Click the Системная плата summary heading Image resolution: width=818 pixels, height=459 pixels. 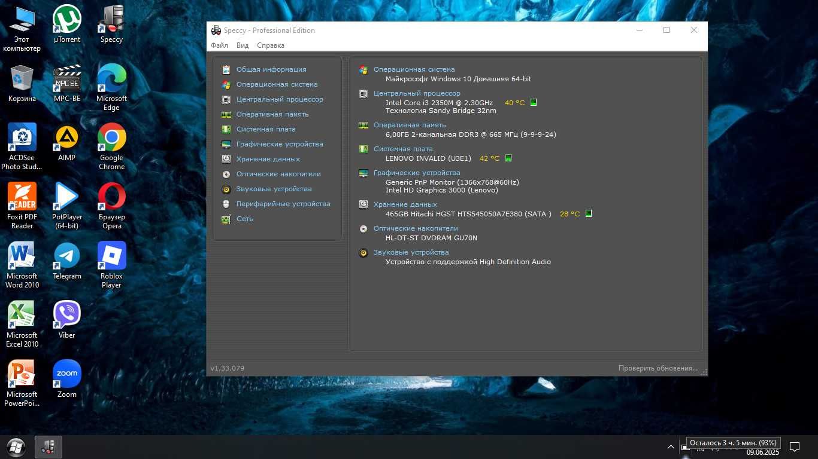coord(403,149)
